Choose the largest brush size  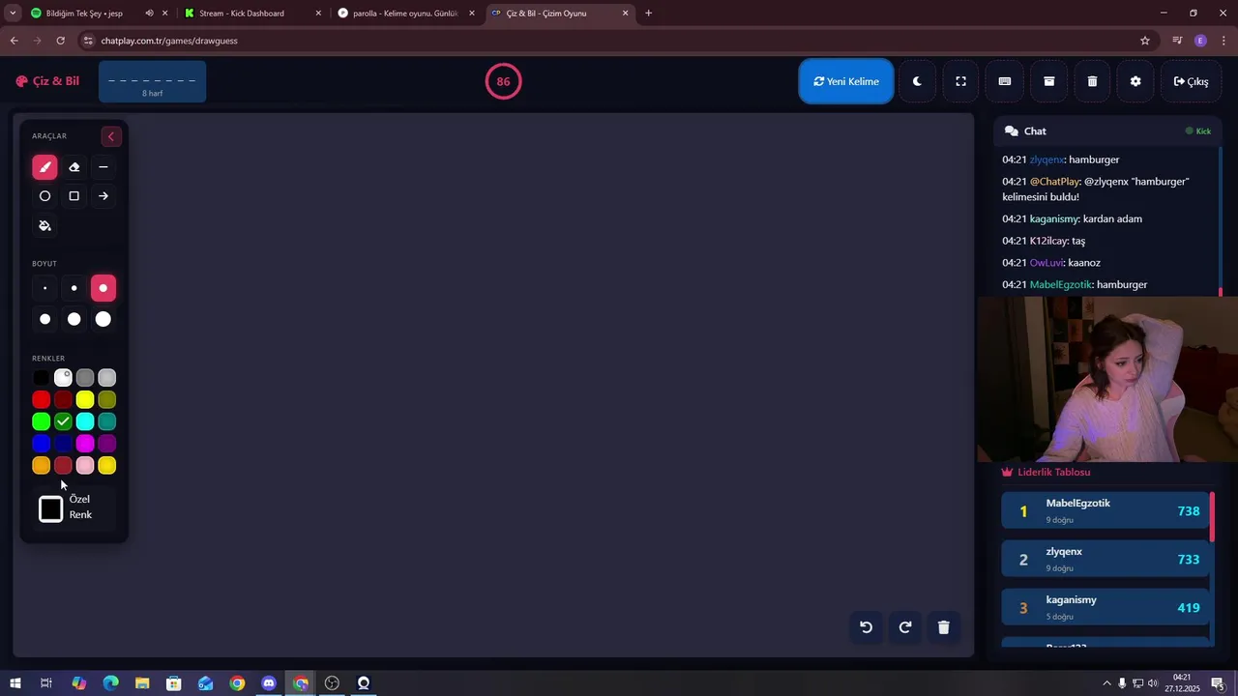click(x=103, y=319)
